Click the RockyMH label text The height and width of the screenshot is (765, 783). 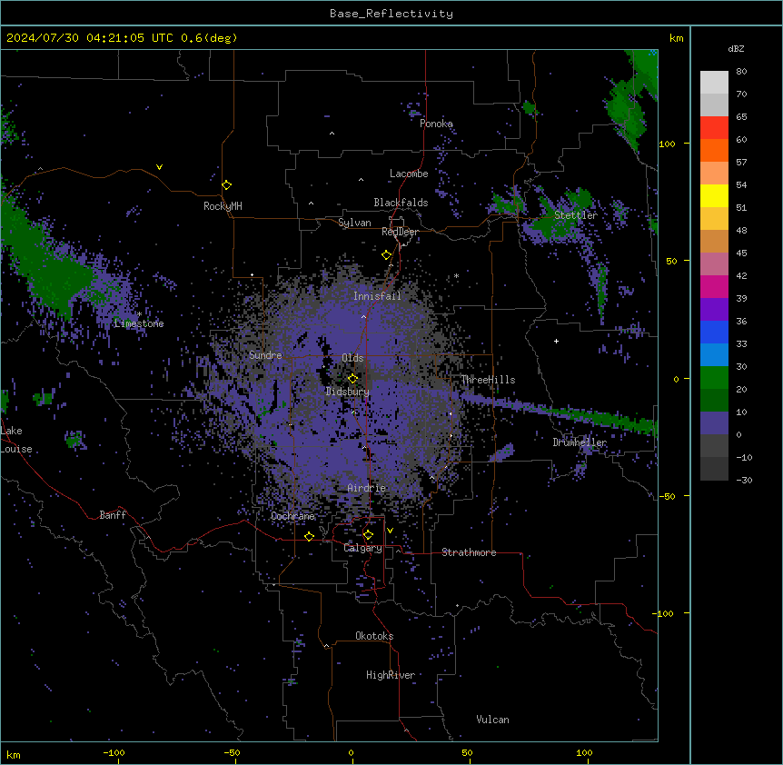click(x=223, y=206)
